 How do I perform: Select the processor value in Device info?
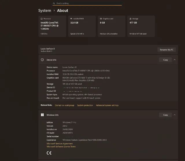click(86, 71)
